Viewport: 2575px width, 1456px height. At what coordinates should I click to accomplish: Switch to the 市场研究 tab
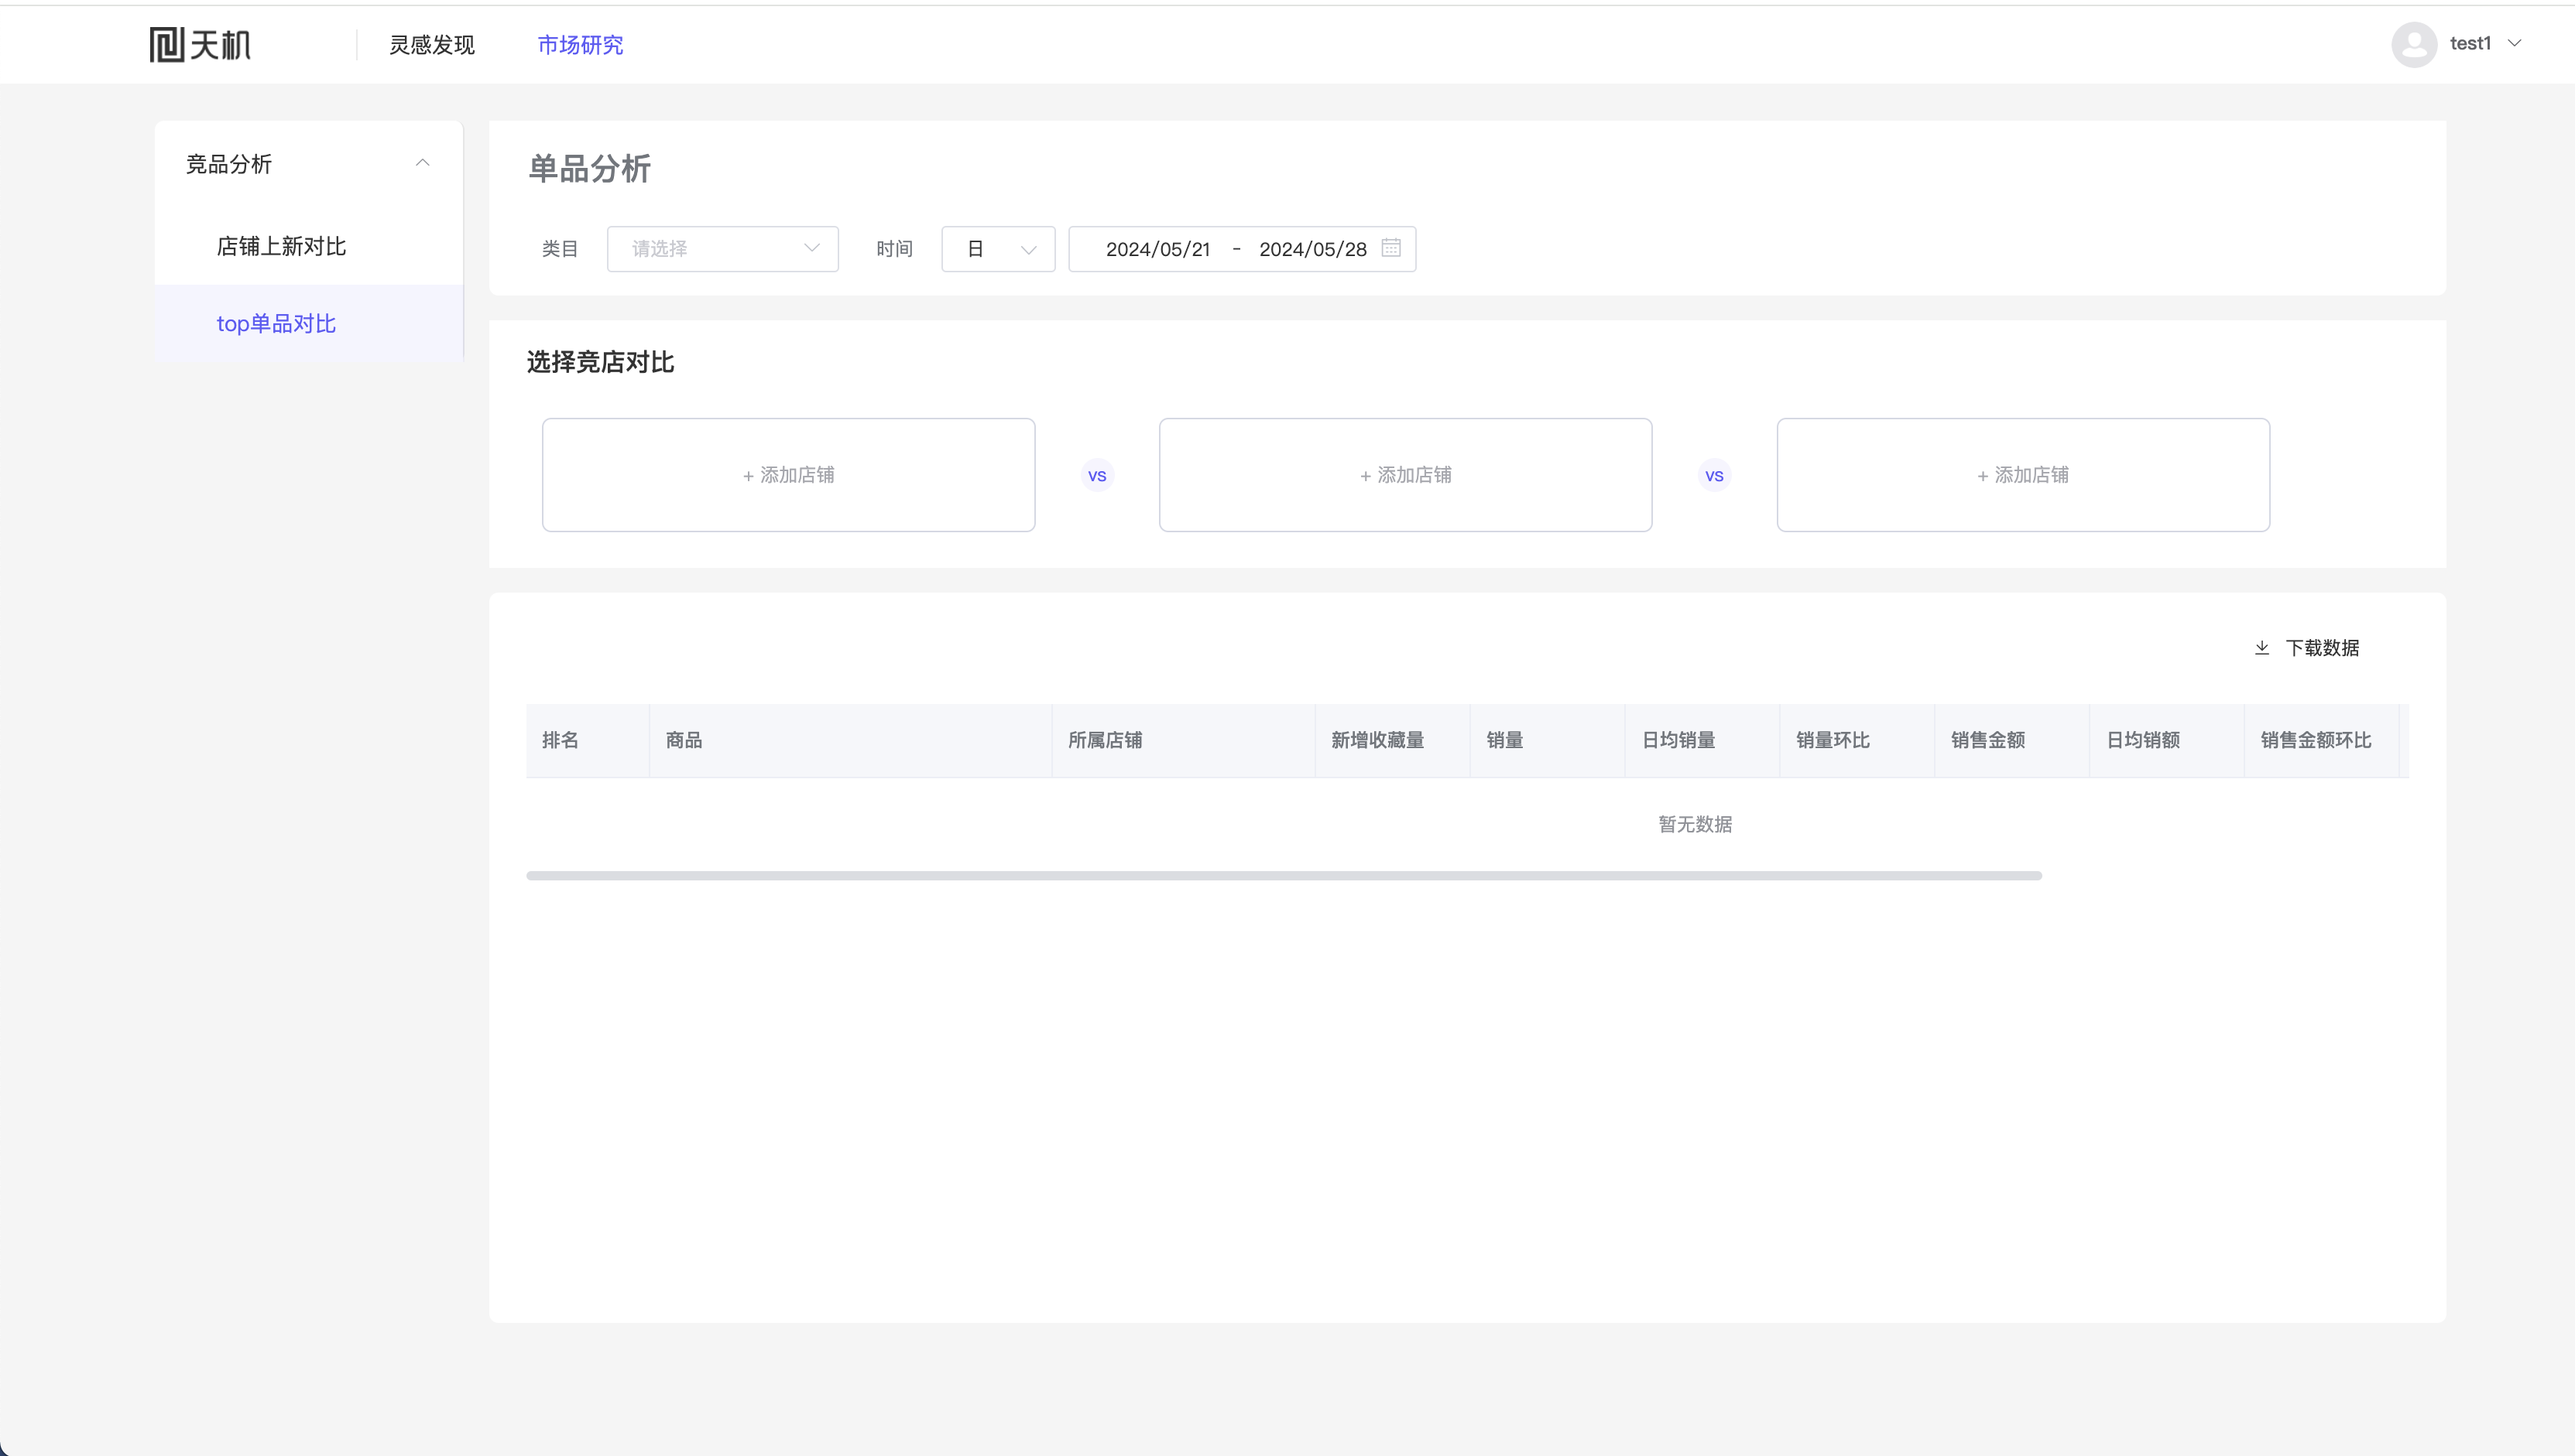(580, 45)
